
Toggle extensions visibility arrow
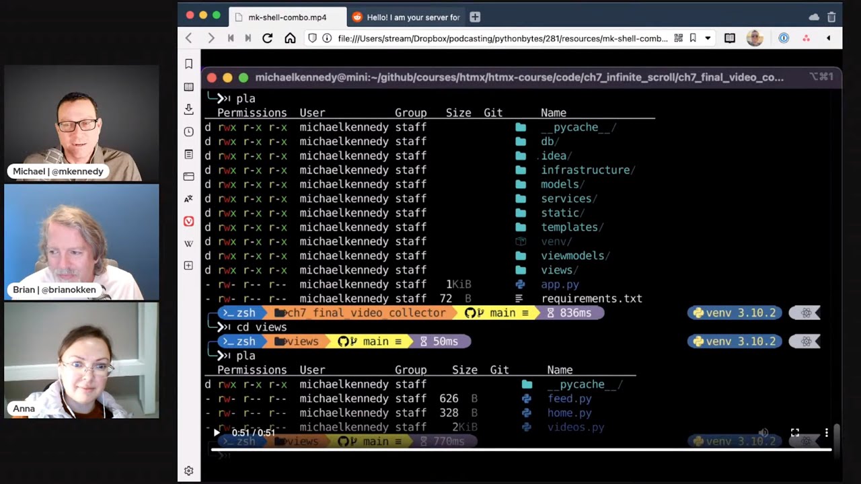pyautogui.click(x=828, y=38)
